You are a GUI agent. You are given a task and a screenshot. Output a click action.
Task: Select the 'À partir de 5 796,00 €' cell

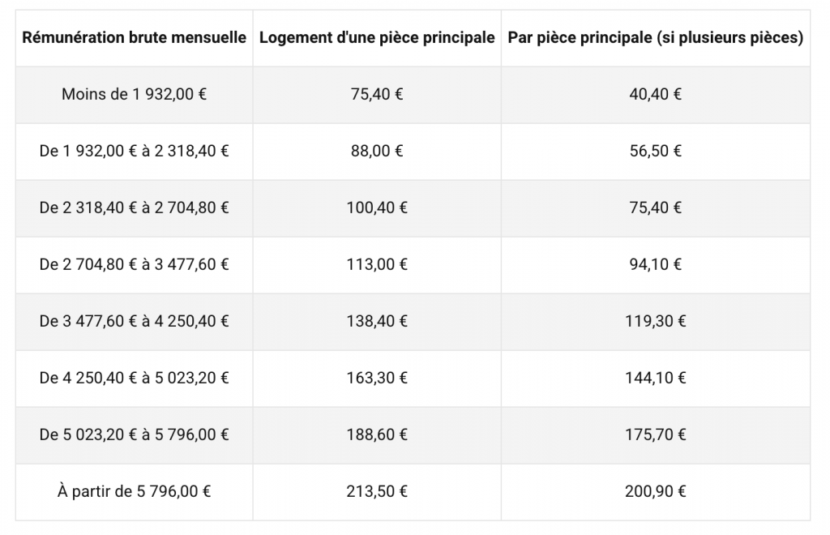(x=134, y=491)
